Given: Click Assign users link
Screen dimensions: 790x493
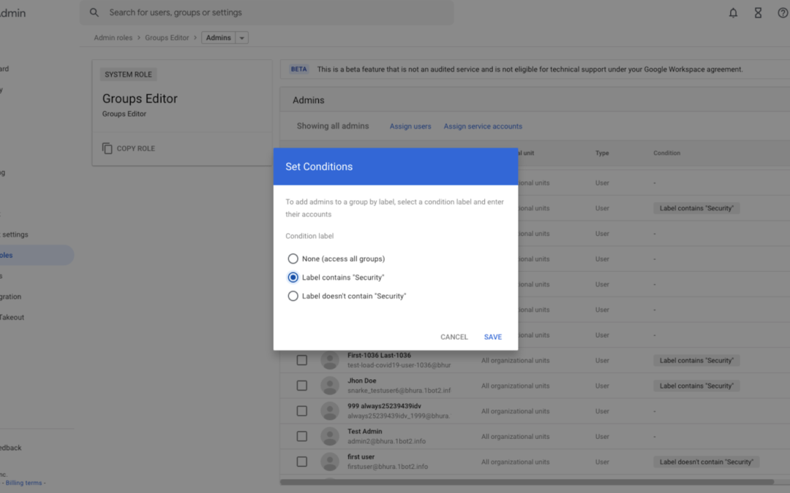Looking at the screenshot, I should tap(410, 126).
